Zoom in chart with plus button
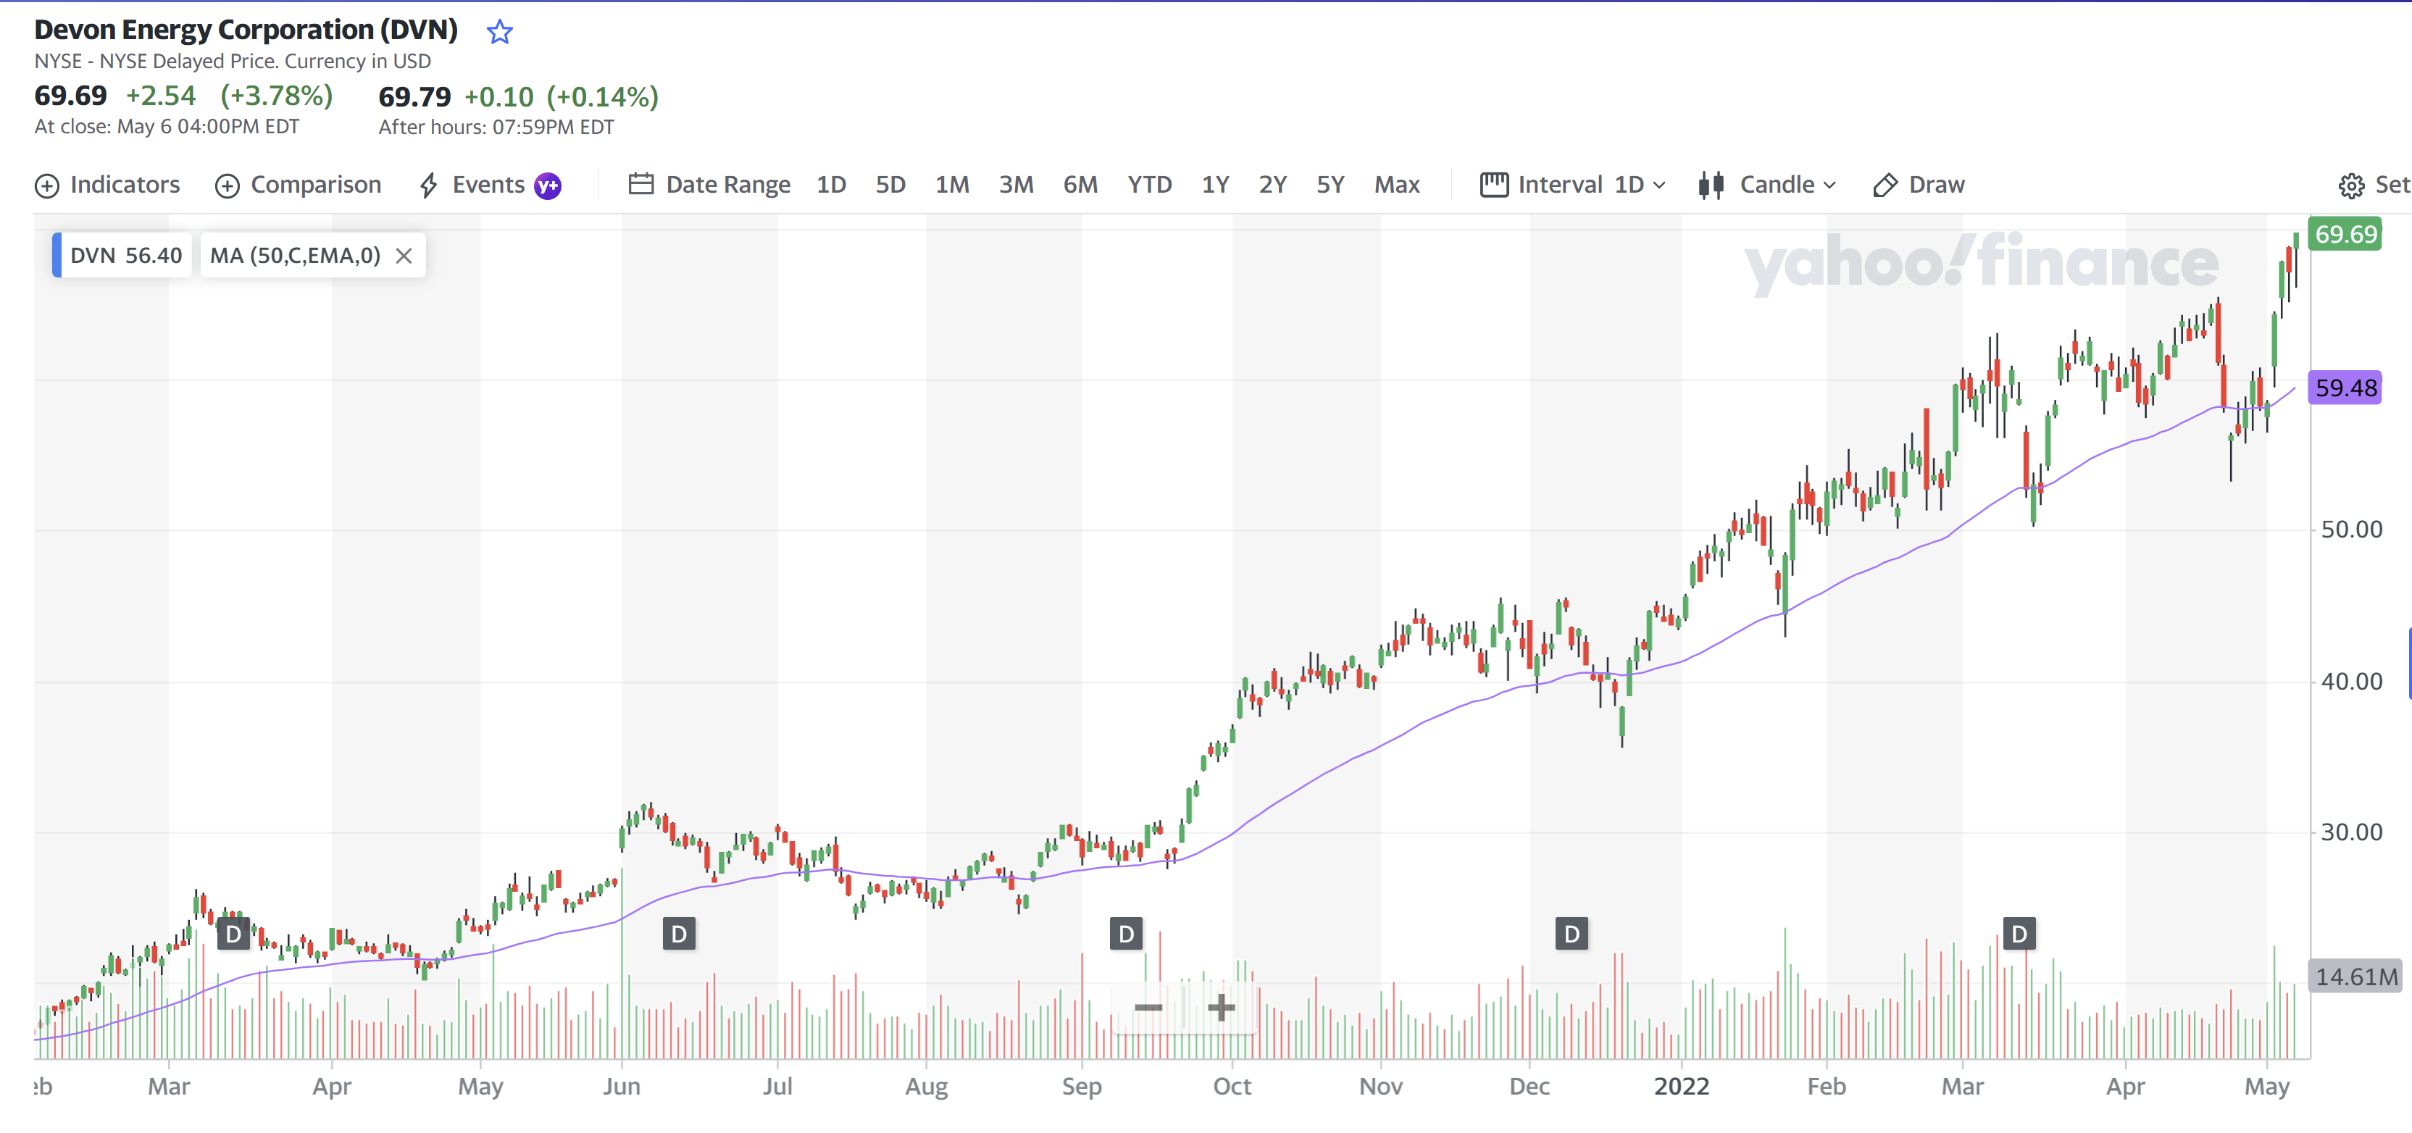The height and width of the screenshot is (1133, 2412). (x=1221, y=1008)
